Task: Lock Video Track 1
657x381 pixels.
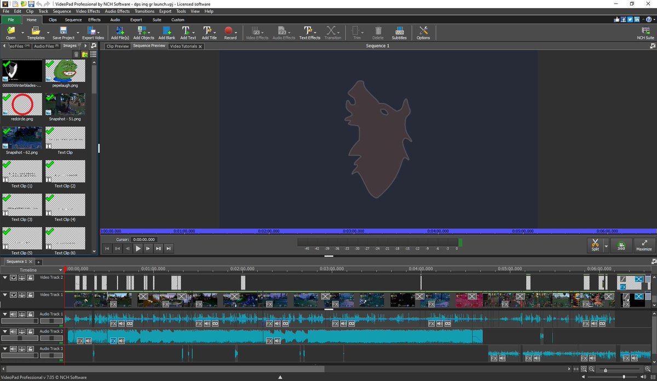Action: click(30, 295)
